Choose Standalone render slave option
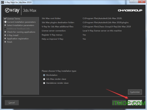This screenshot has height=110, width=147. point(44,83)
